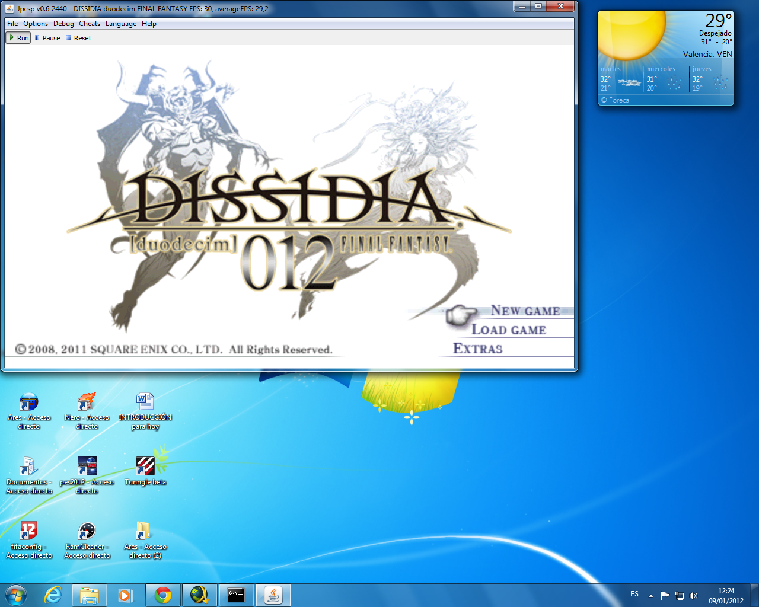The image size is (759, 607).
Task: Click the Show desktop strip on the taskbar
Action: click(754, 595)
